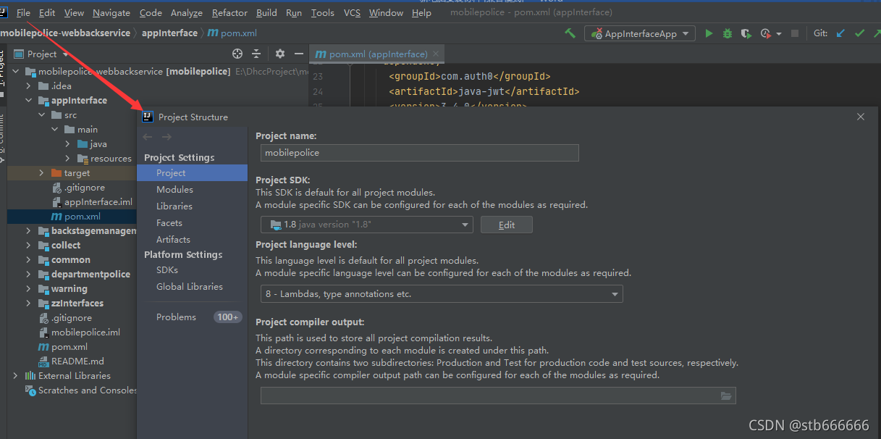Collapse the main folder
The height and width of the screenshot is (439, 881).
pyautogui.click(x=54, y=130)
